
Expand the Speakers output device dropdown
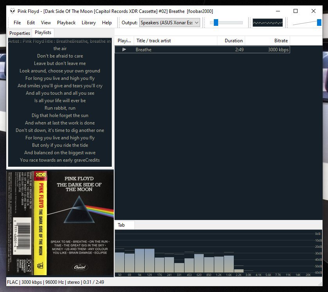170,23
